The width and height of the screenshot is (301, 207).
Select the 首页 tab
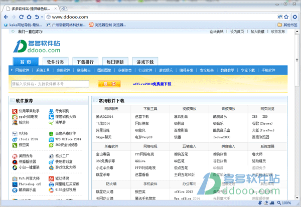(26, 62)
